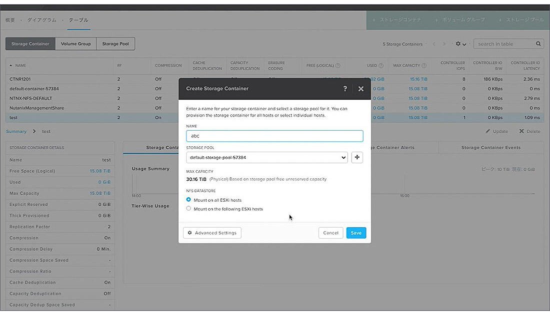Click 15.16 TiB max capacity of CTNR1201

tap(418, 79)
